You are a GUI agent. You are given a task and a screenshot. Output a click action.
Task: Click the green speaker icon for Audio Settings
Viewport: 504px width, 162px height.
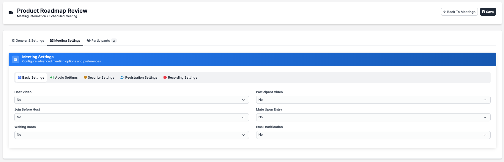point(52,77)
